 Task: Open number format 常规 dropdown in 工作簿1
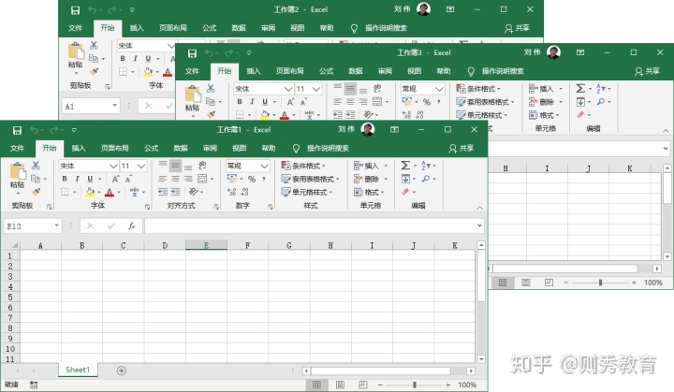(x=264, y=166)
